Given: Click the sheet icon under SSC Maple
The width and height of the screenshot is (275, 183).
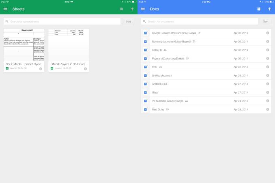Looking at the screenshot, I should (x=7, y=68).
